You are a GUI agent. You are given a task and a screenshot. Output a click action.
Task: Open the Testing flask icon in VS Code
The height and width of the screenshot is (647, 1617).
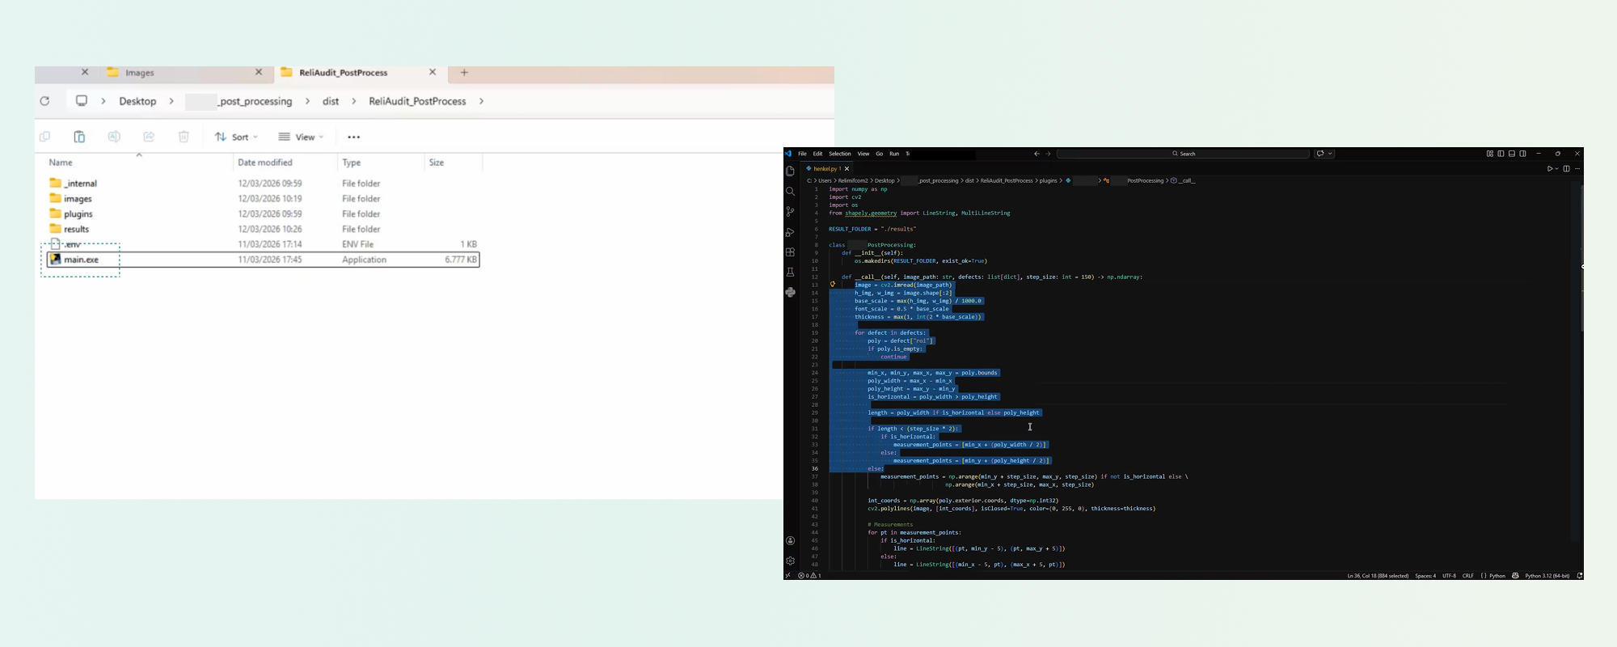pyautogui.click(x=790, y=273)
